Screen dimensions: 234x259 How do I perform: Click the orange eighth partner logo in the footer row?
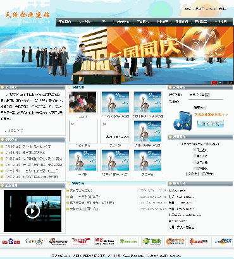click(x=175, y=241)
